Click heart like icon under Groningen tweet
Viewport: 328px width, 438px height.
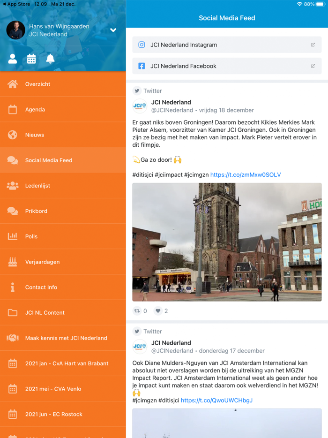(x=158, y=311)
